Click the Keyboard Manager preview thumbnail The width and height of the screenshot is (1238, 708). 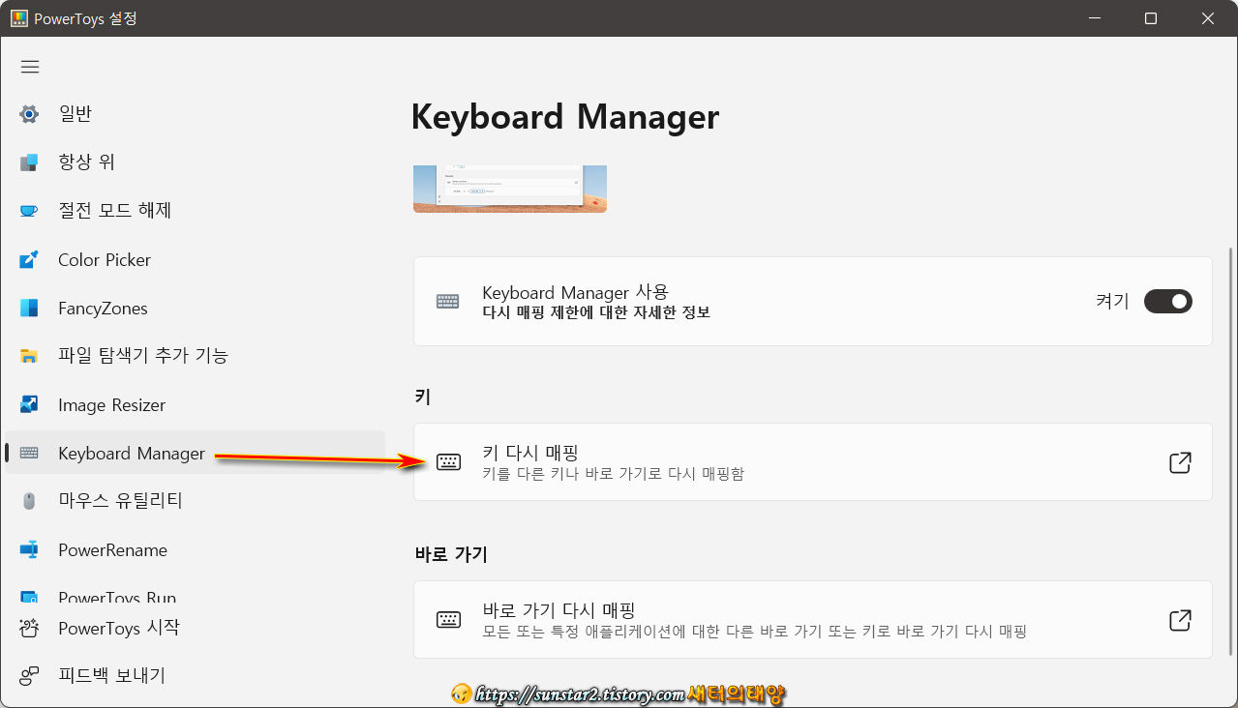coord(509,188)
